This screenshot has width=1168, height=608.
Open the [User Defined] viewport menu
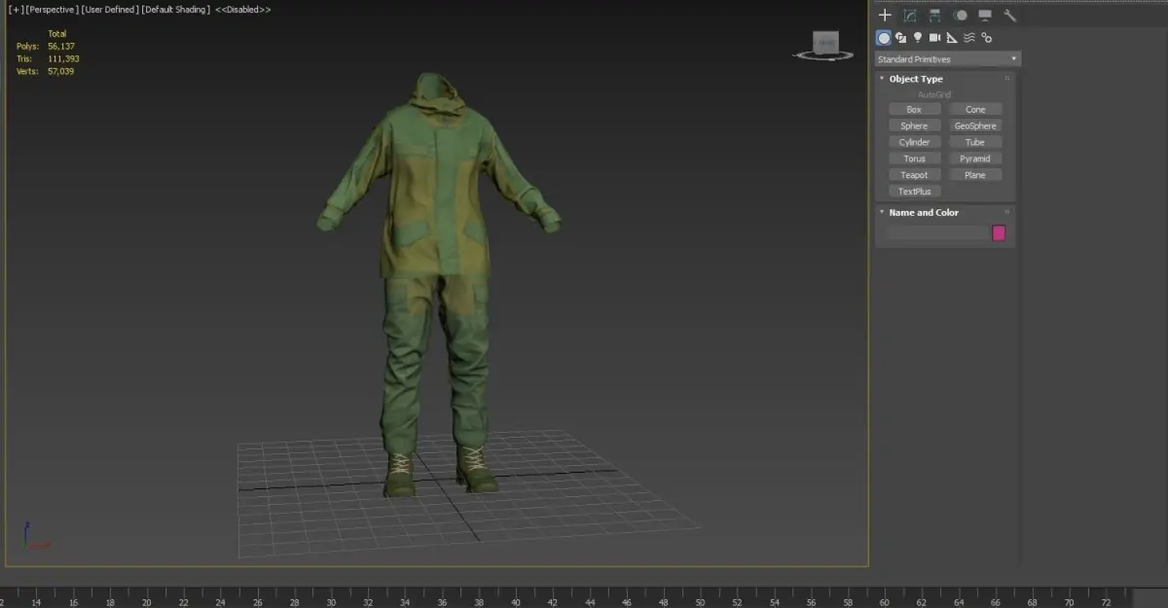(110, 9)
